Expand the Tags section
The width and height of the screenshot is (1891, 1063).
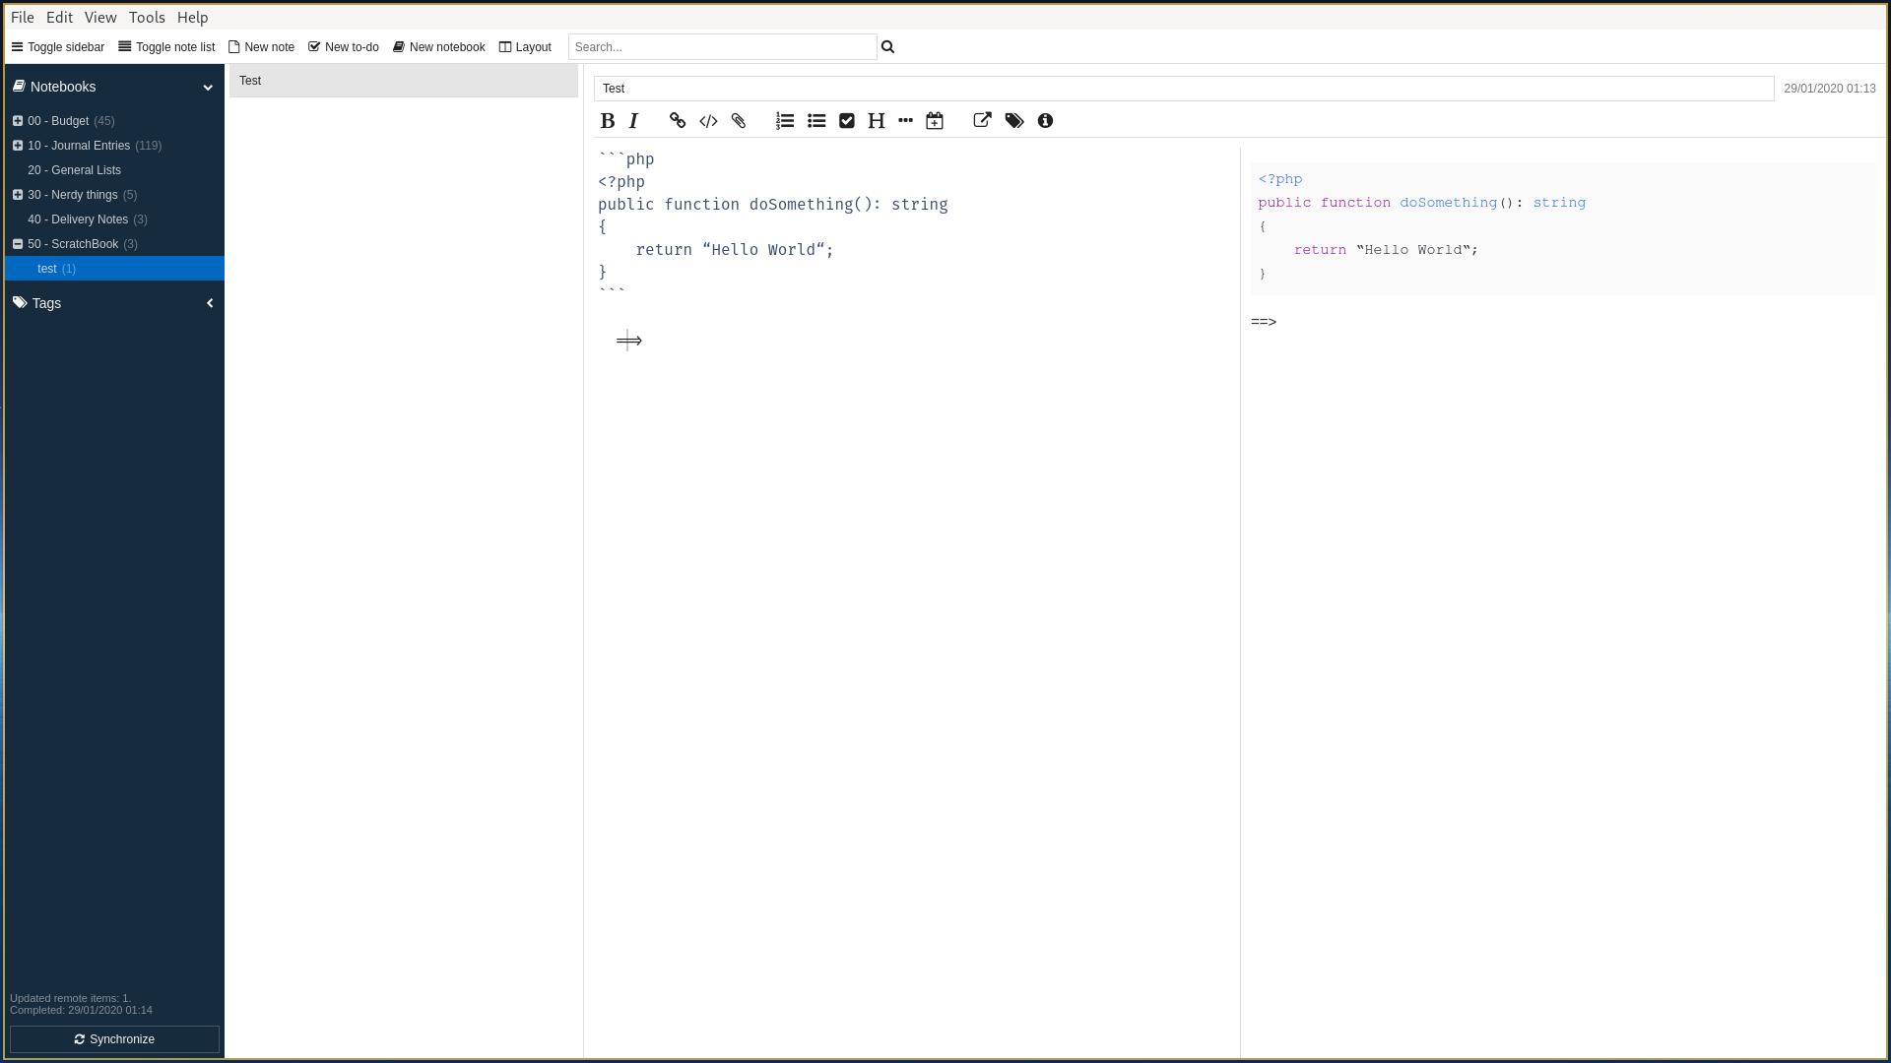pyautogui.click(x=210, y=302)
